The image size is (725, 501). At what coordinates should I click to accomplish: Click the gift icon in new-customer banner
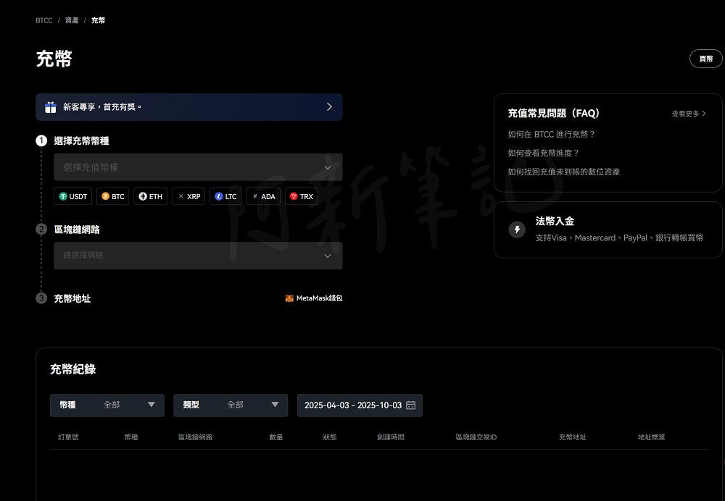(51, 107)
